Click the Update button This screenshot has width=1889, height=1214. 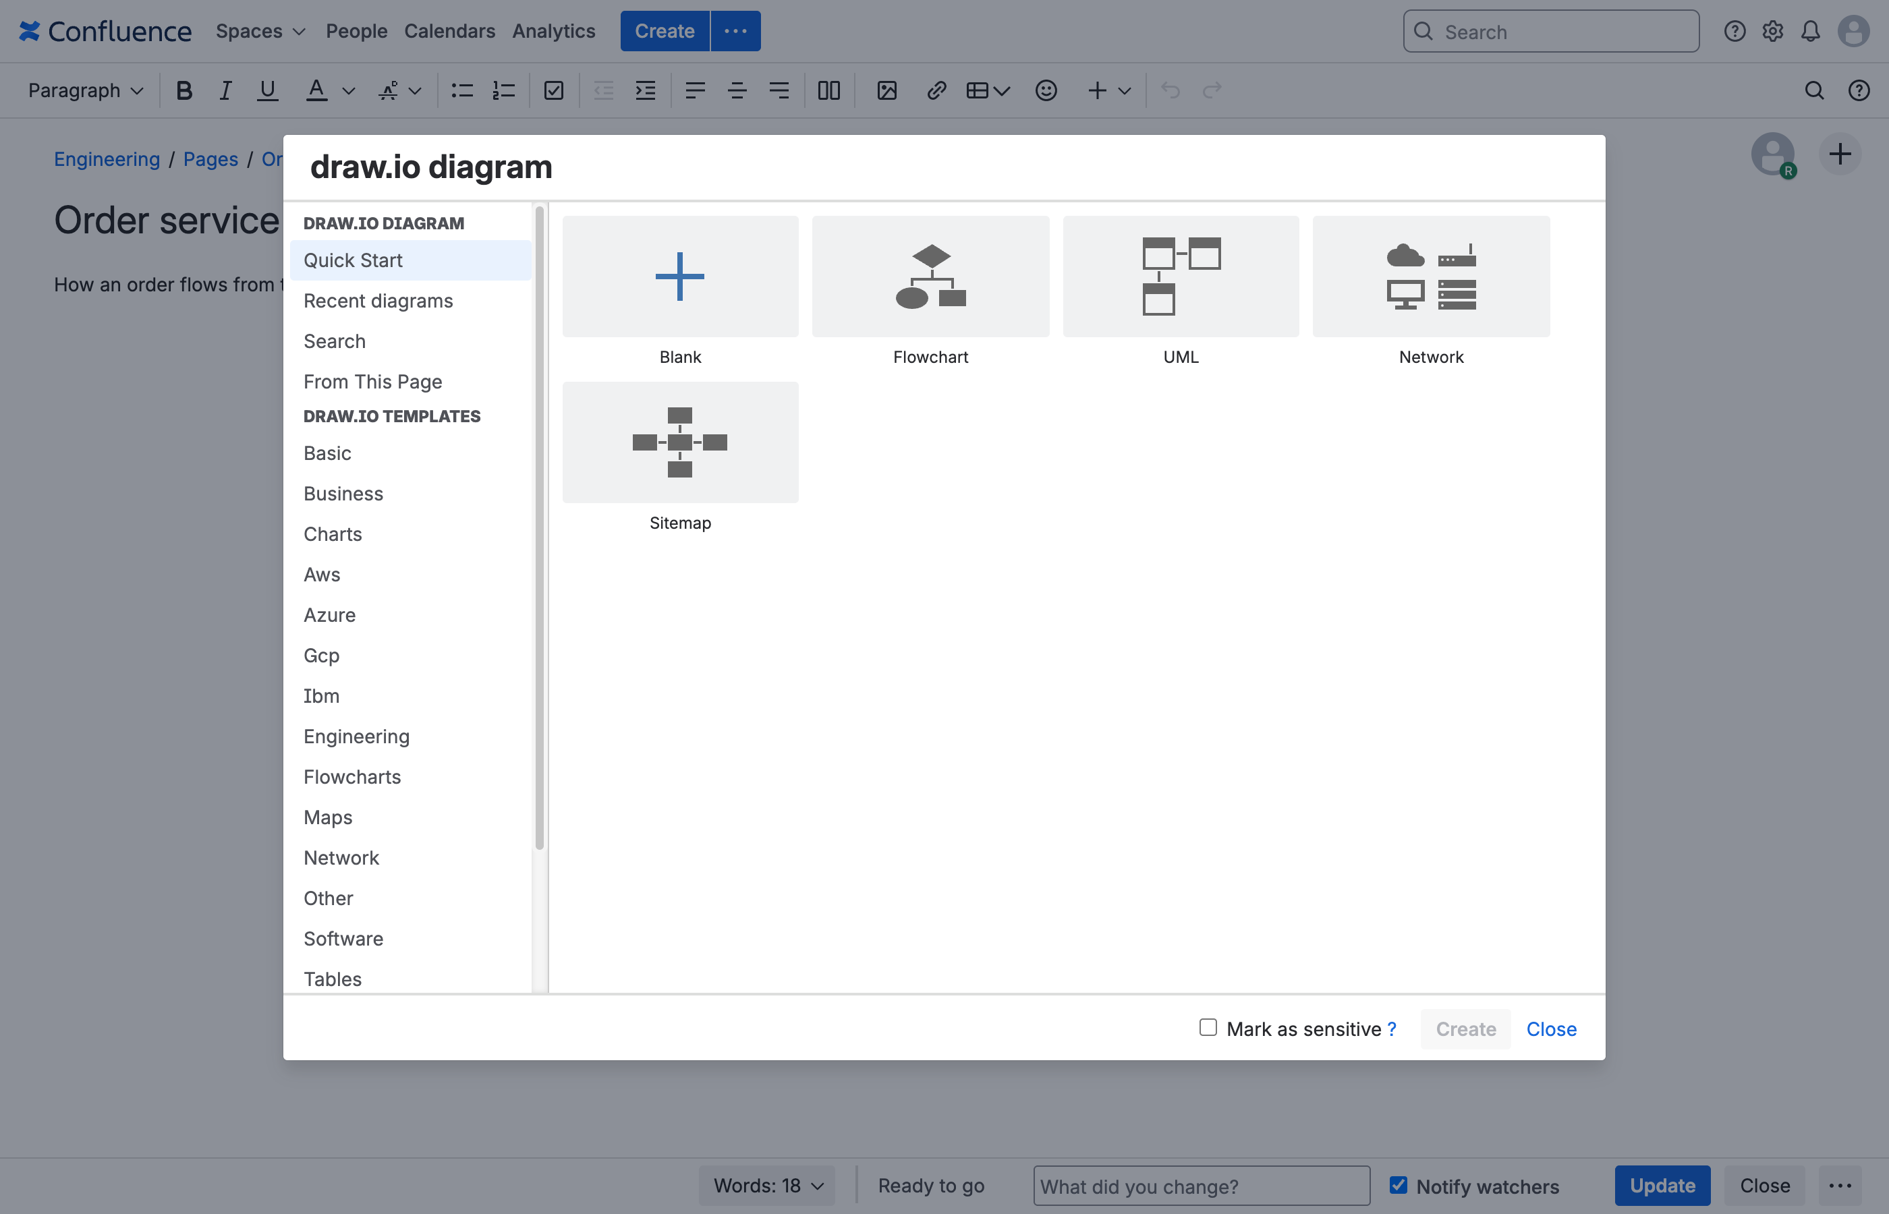pos(1662,1186)
